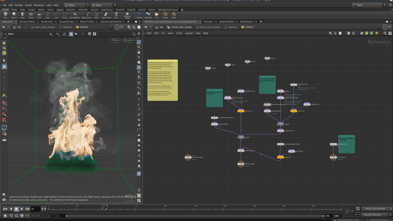Toggle the audio speaker button near playbar
Viewport: 393px width, 221px height.
[x=11, y=215]
